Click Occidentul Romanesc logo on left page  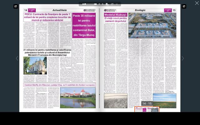(x=90, y=10)
